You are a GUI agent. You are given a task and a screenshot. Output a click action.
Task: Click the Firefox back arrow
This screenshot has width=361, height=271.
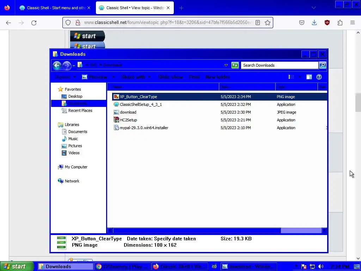coord(8,23)
